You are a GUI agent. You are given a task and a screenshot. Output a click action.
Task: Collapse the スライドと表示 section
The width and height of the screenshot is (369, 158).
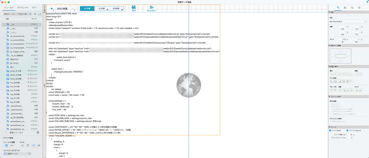pos(330,96)
